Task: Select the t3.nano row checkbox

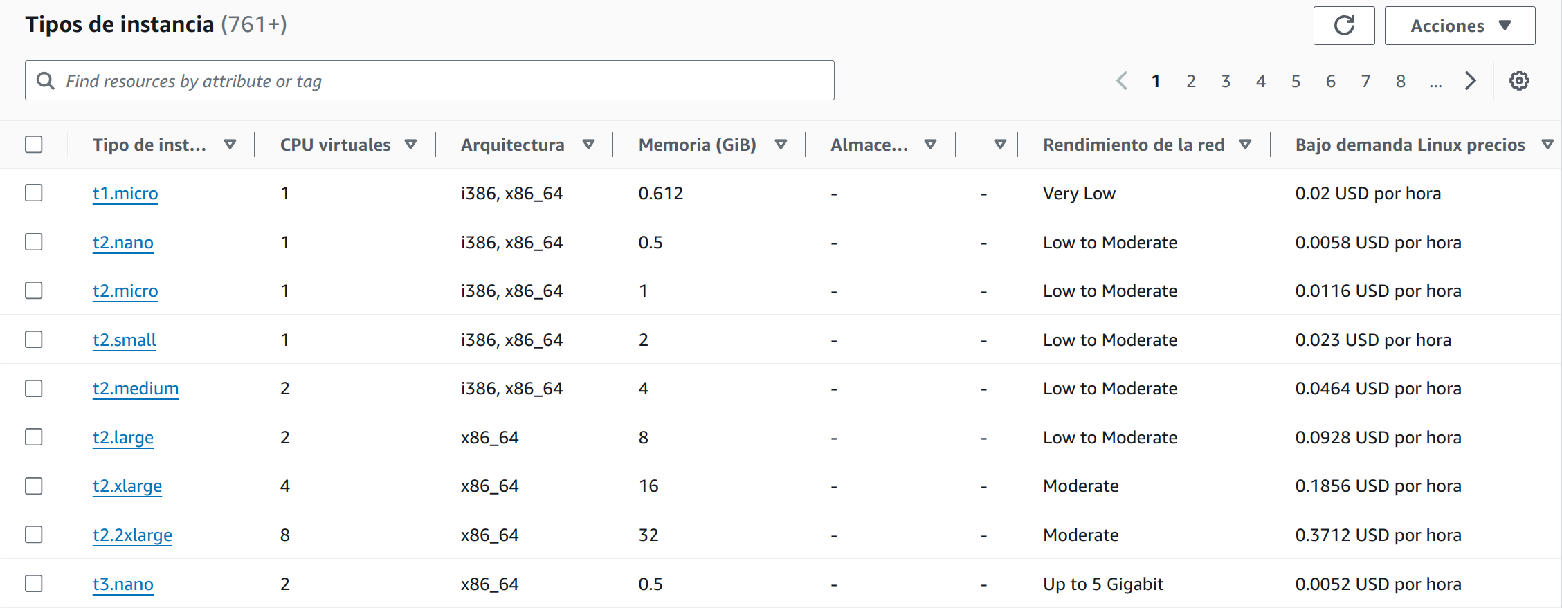Action: pos(34,584)
